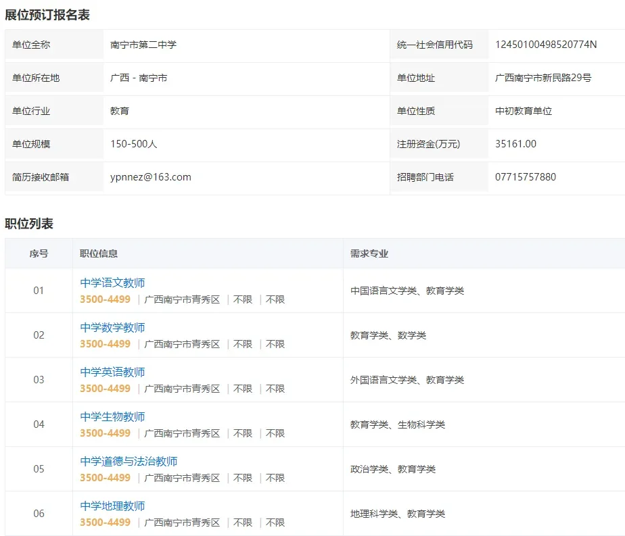Click 地理科学类、教育学类 major cell

[x=398, y=514]
